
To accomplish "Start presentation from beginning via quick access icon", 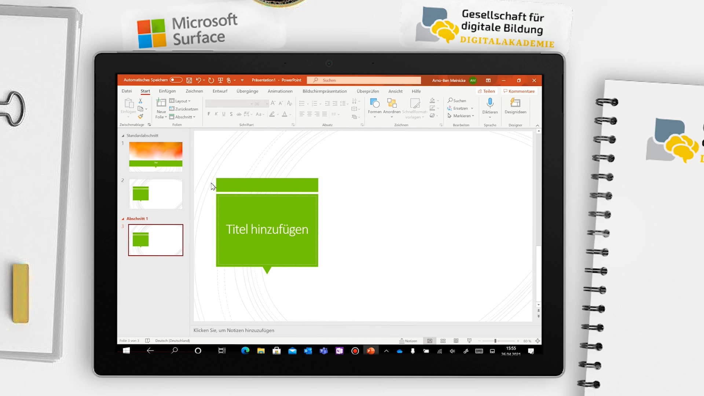I will (220, 80).
